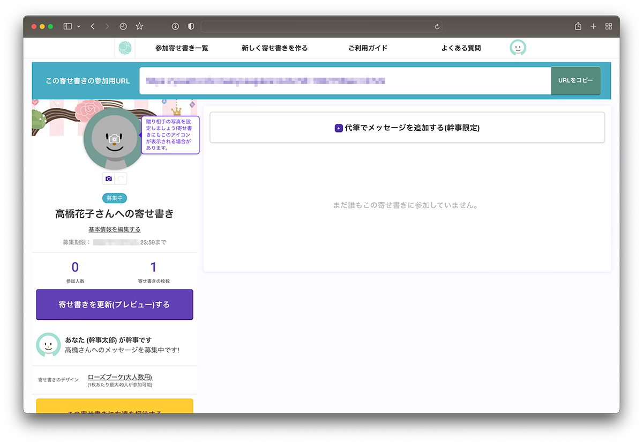The image size is (643, 444).
Task: Click the 高橋花子さんへの寄せ書き title
Action: [x=115, y=214]
